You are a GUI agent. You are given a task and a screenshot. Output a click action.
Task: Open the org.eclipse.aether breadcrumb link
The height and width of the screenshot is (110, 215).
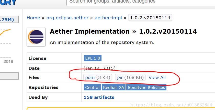coord(67,18)
